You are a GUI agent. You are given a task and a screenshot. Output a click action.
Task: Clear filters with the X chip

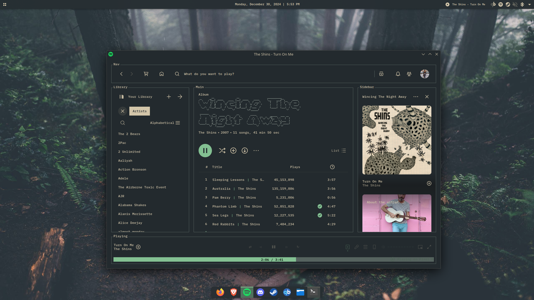pos(122,111)
